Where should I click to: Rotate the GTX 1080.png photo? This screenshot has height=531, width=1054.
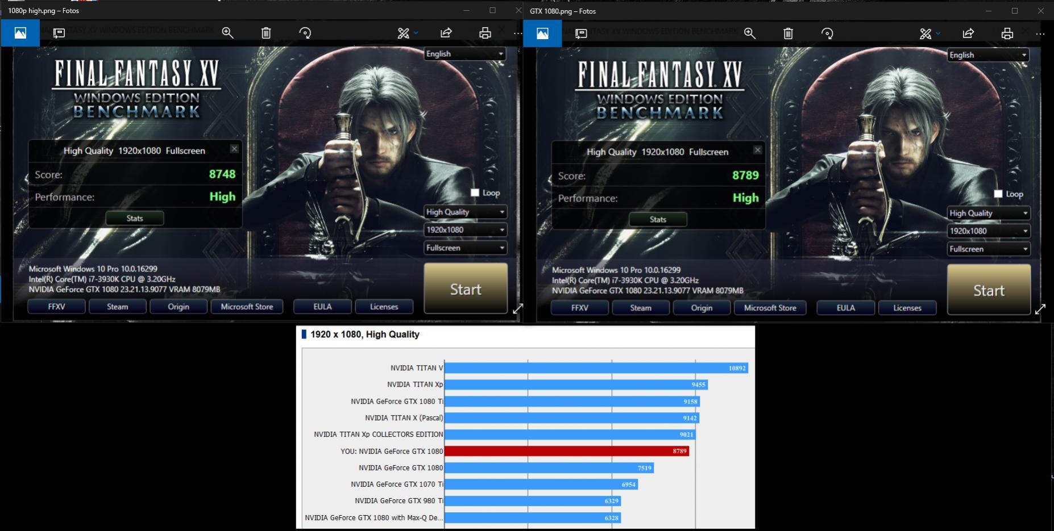827,34
